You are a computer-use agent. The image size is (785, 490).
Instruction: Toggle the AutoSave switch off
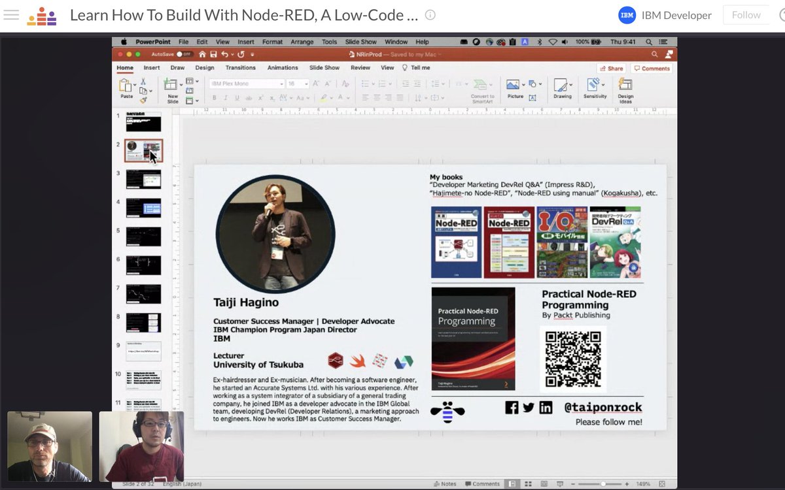pyautogui.click(x=184, y=55)
